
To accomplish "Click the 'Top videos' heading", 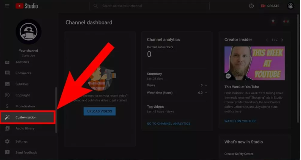I will (155, 107).
